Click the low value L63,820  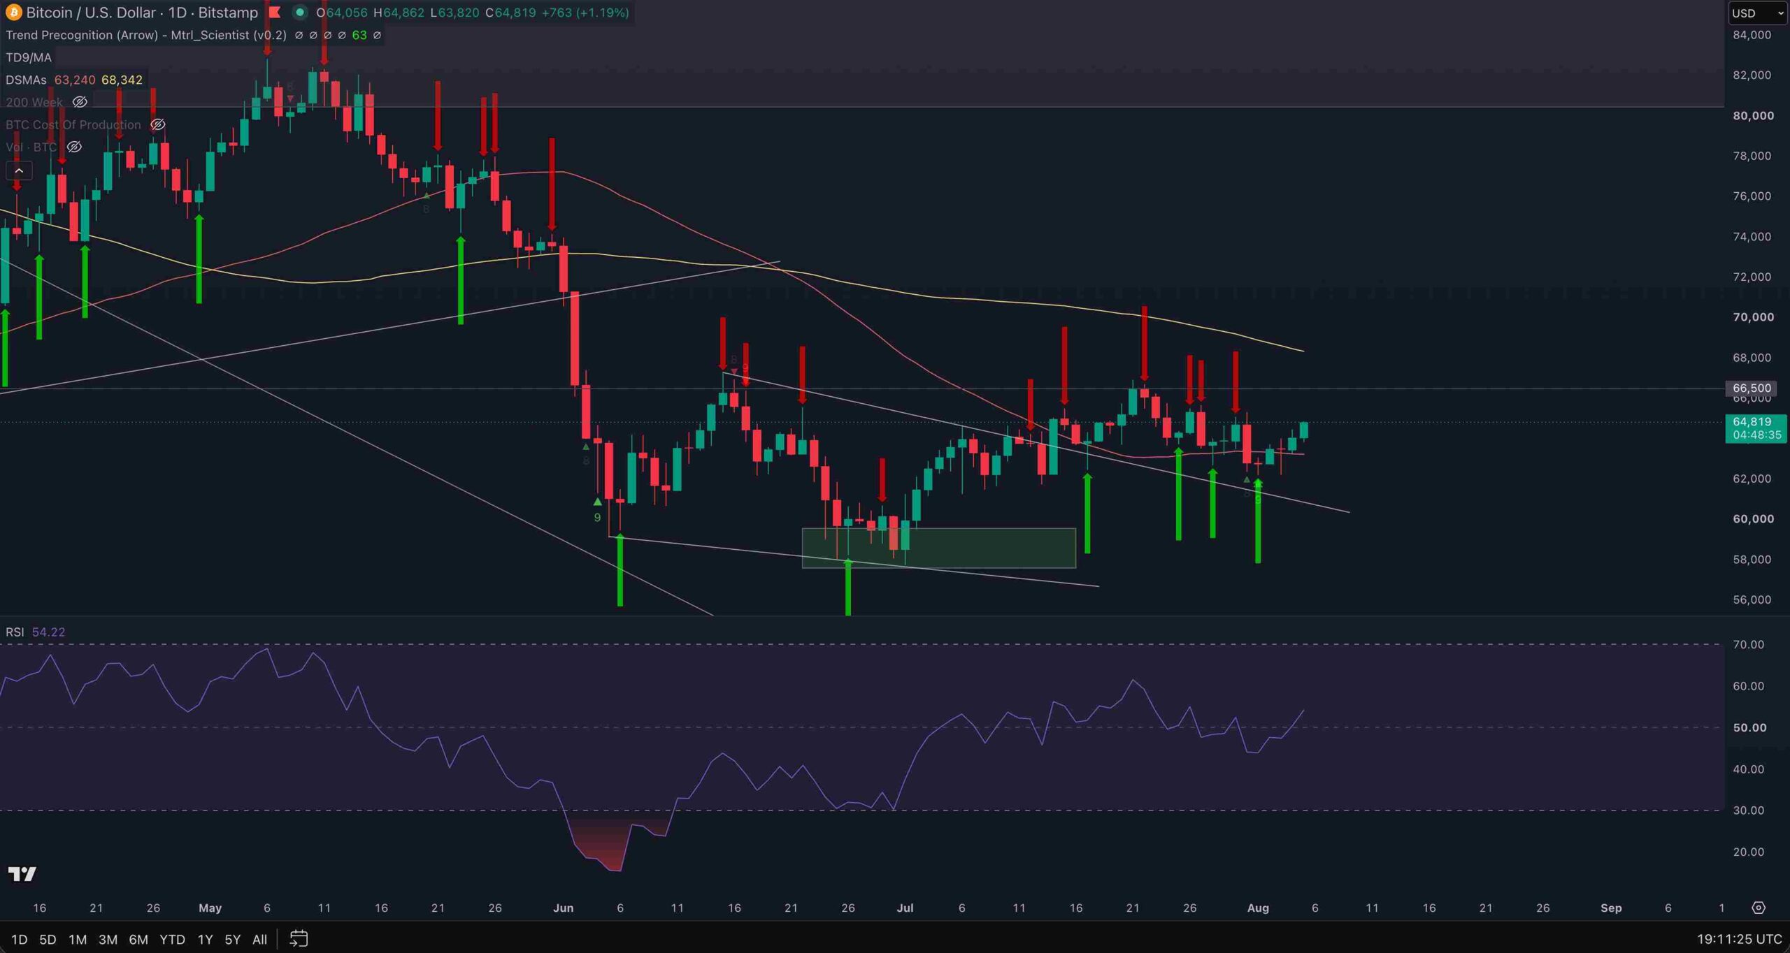(454, 13)
